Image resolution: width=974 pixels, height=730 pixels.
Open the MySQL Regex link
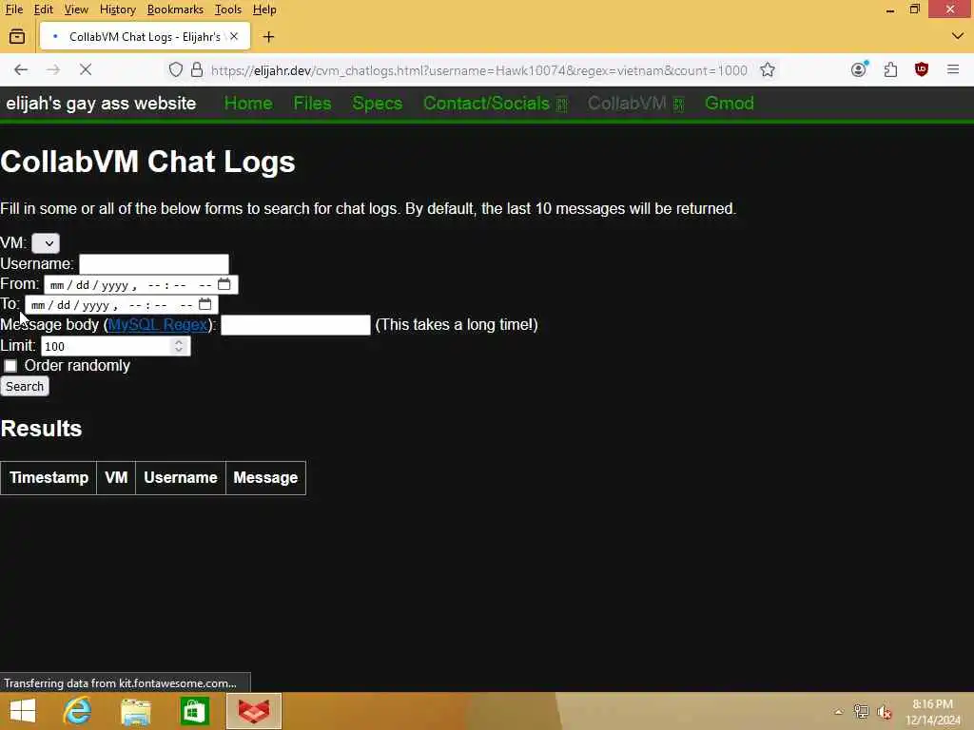pos(158,325)
